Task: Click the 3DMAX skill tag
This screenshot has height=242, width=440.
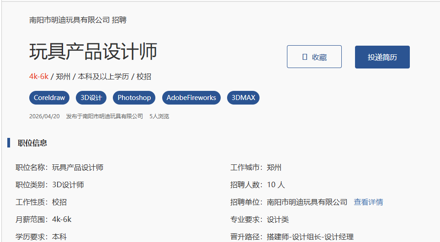Action: (243, 98)
